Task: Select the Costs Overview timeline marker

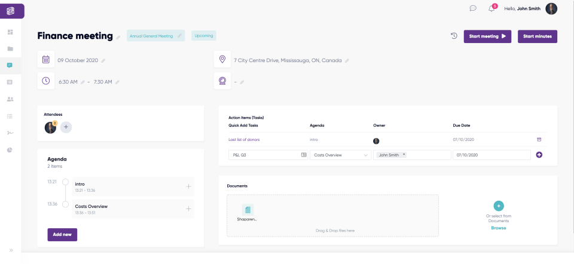Action: click(x=66, y=204)
